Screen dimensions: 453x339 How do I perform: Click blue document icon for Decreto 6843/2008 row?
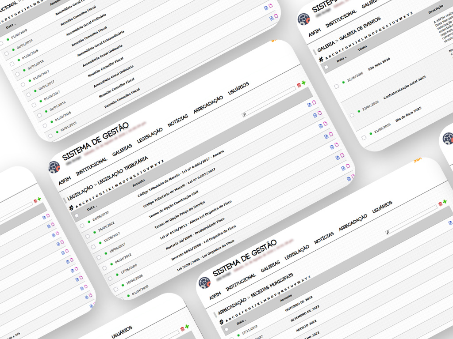point(343,168)
